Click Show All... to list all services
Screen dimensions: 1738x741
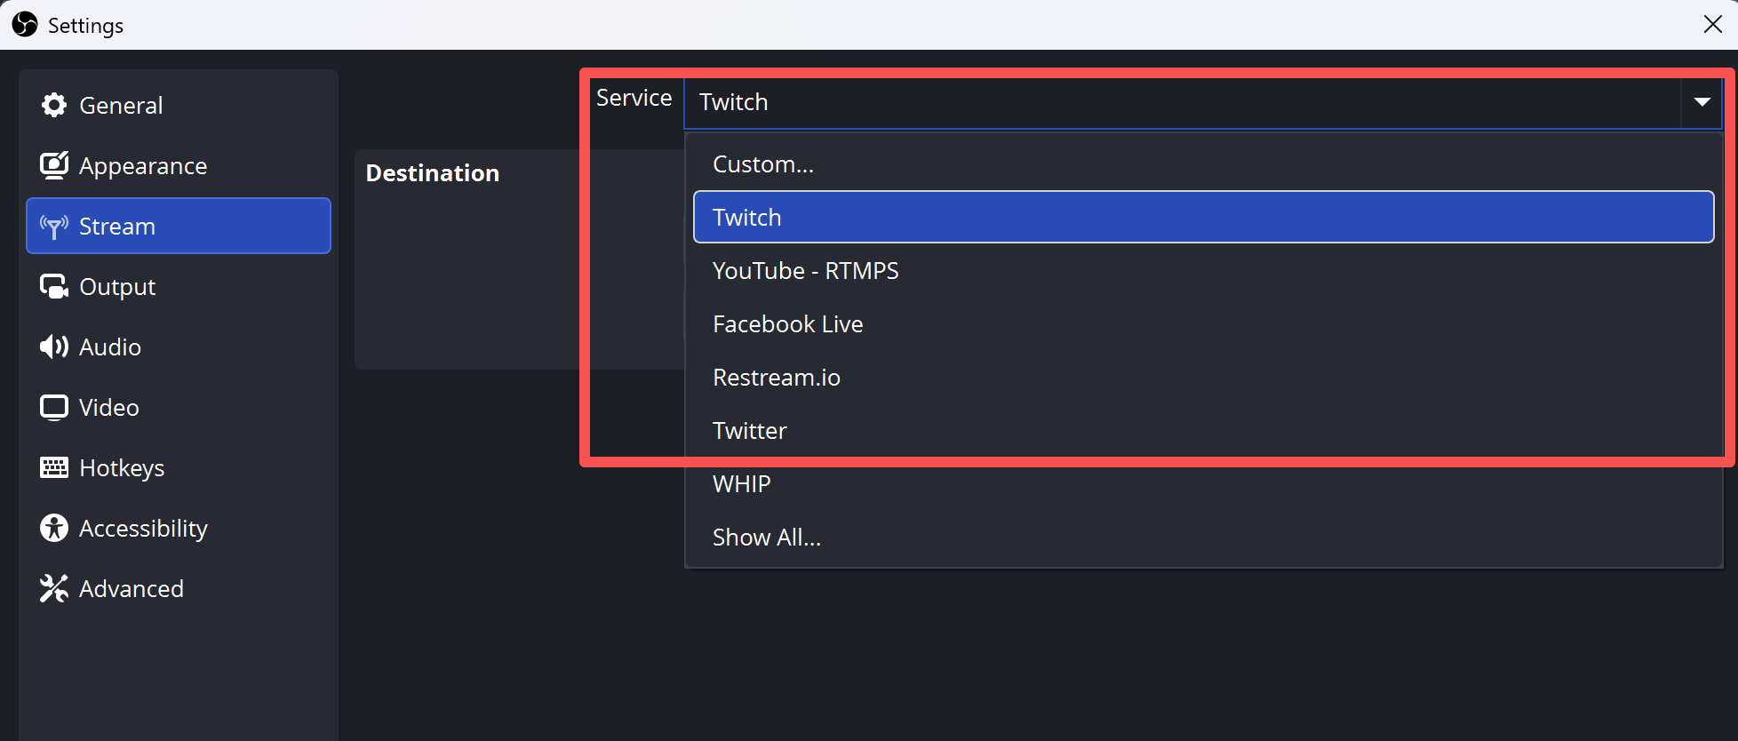(1203, 538)
